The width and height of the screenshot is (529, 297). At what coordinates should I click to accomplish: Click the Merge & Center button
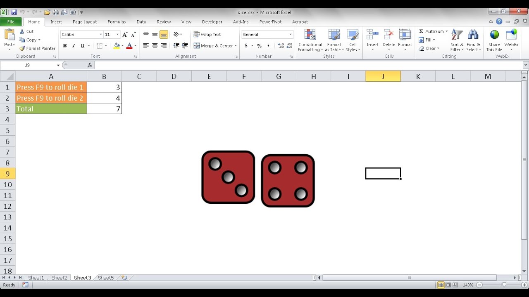[x=215, y=46]
